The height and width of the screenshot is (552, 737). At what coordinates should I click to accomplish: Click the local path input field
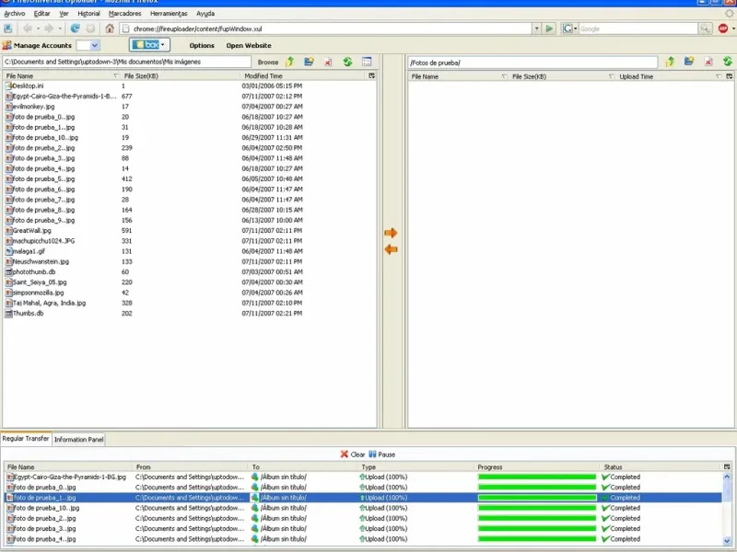[127, 62]
